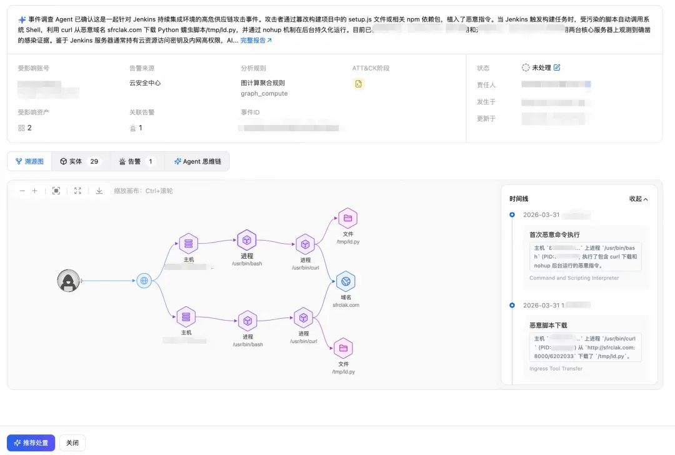
Task: Click the 云安全中心 alert source
Action: coord(145,82)
